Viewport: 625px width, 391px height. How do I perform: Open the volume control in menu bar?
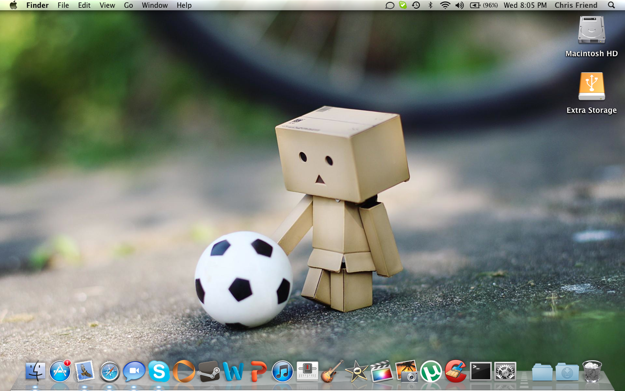459,5
